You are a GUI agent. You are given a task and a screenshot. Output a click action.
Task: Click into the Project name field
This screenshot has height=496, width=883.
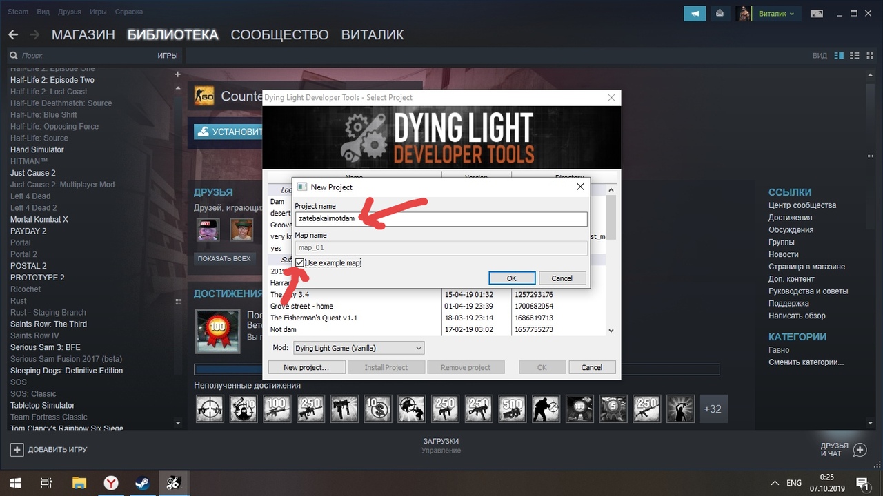pos(441,218)
